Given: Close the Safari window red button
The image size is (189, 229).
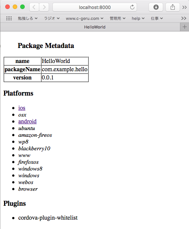Looking at the screenshot, I should click(7, 7).
